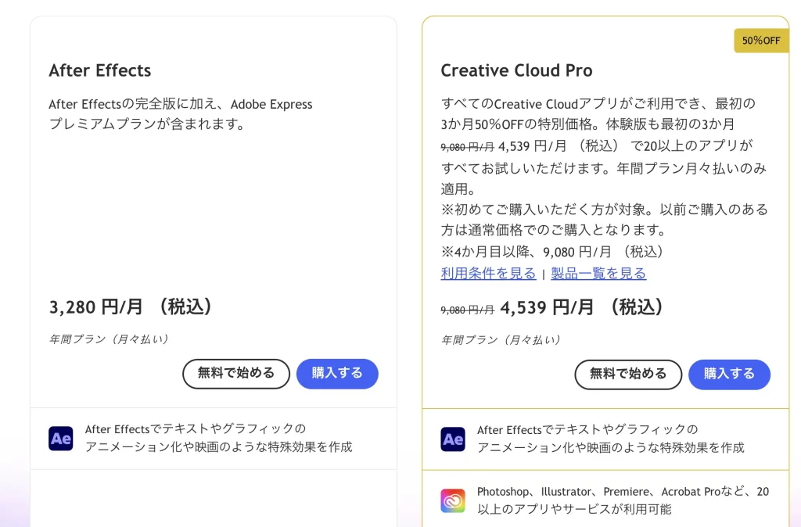The width and height of the screenshot is (801, 527).
Task: Click the Creative Cloud rainbow app icon
Action: tap(453, 500)
